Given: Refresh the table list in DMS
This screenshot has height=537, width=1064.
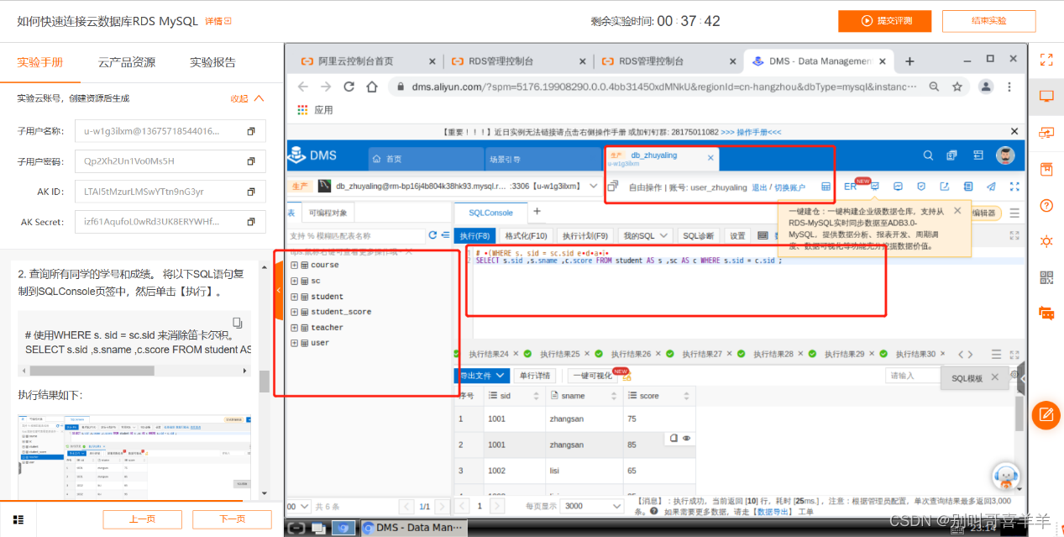Looking at the screenshot, I should [433, 235].
